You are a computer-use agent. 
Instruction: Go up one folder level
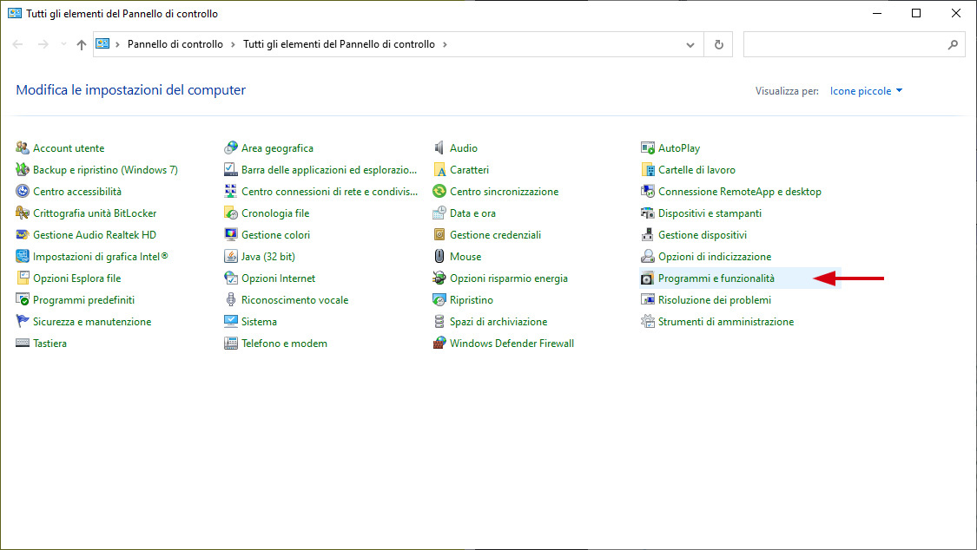click(x=81, y=45)
